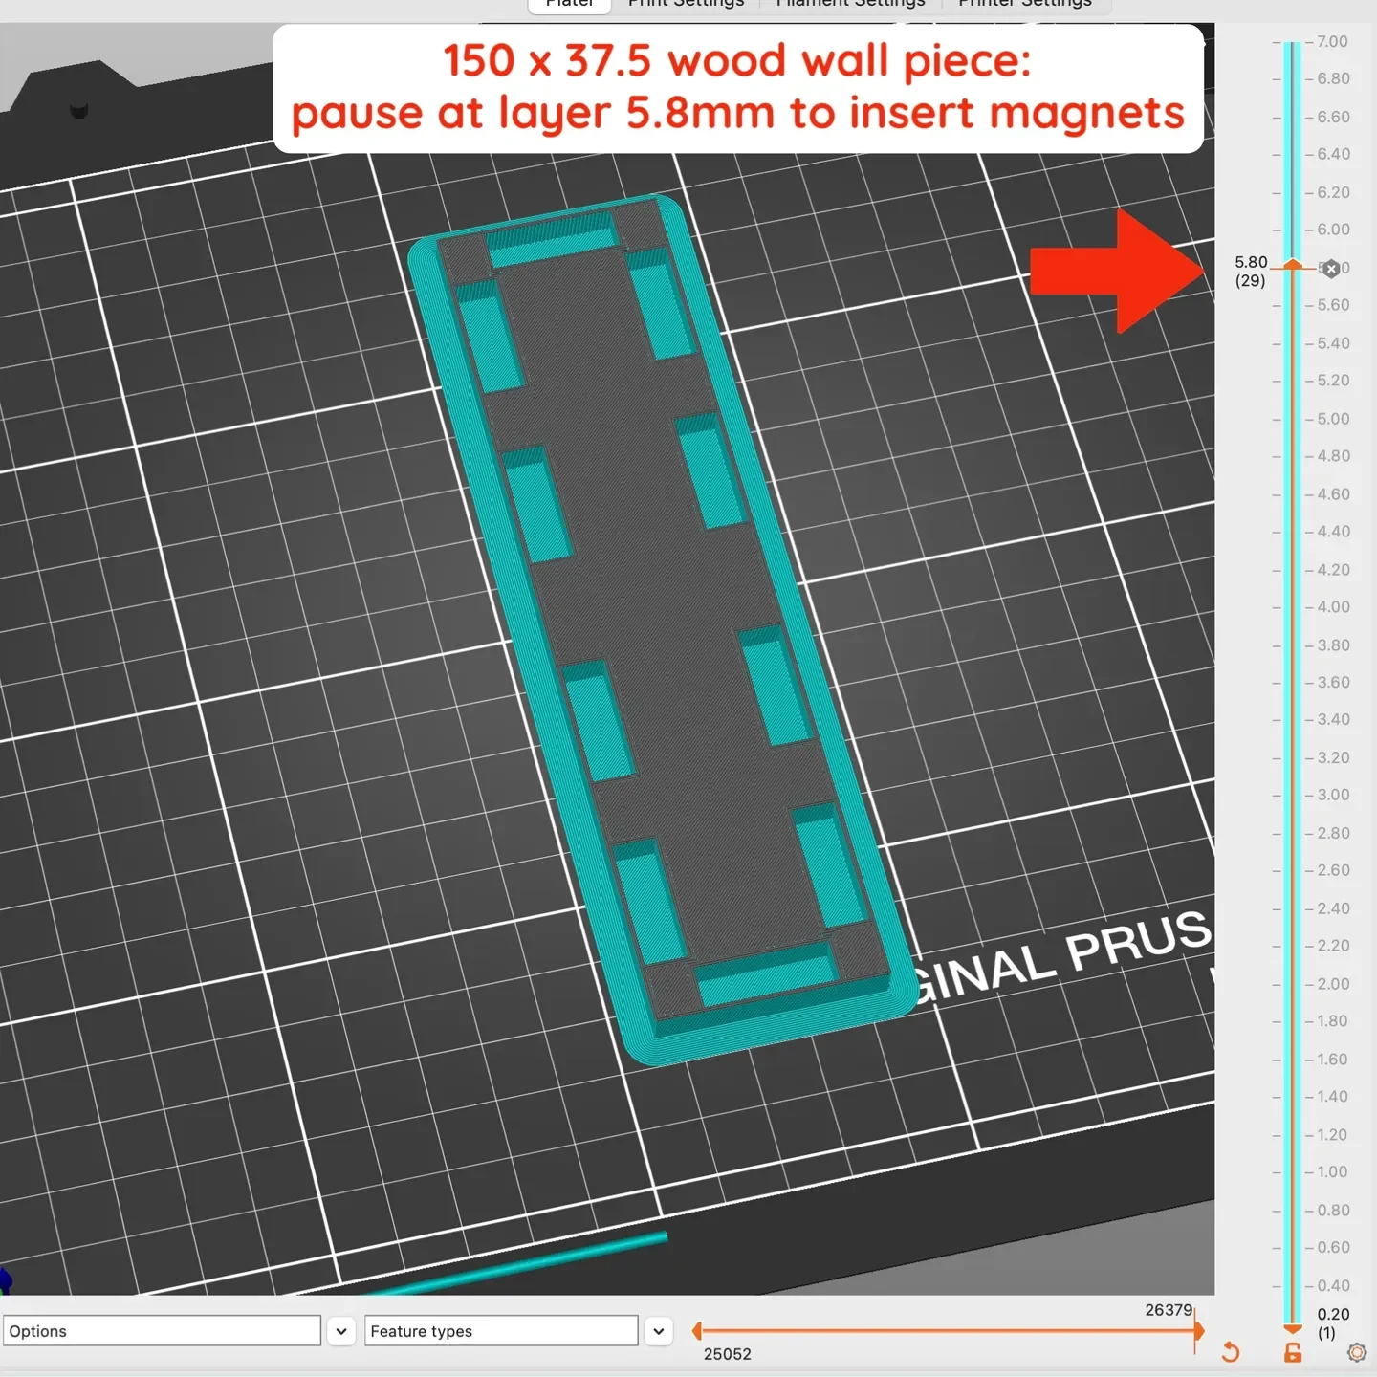The height and width of the screenshot is (1377, 1377).
Task: Click the lower layer slider thumb at 0.20
Action: (x=1293, y=1328)
